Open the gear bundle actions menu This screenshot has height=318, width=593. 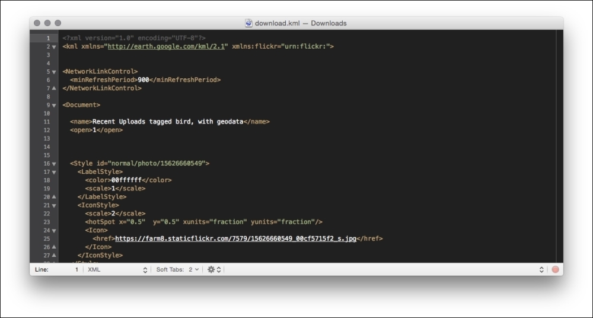click(214, 269)
